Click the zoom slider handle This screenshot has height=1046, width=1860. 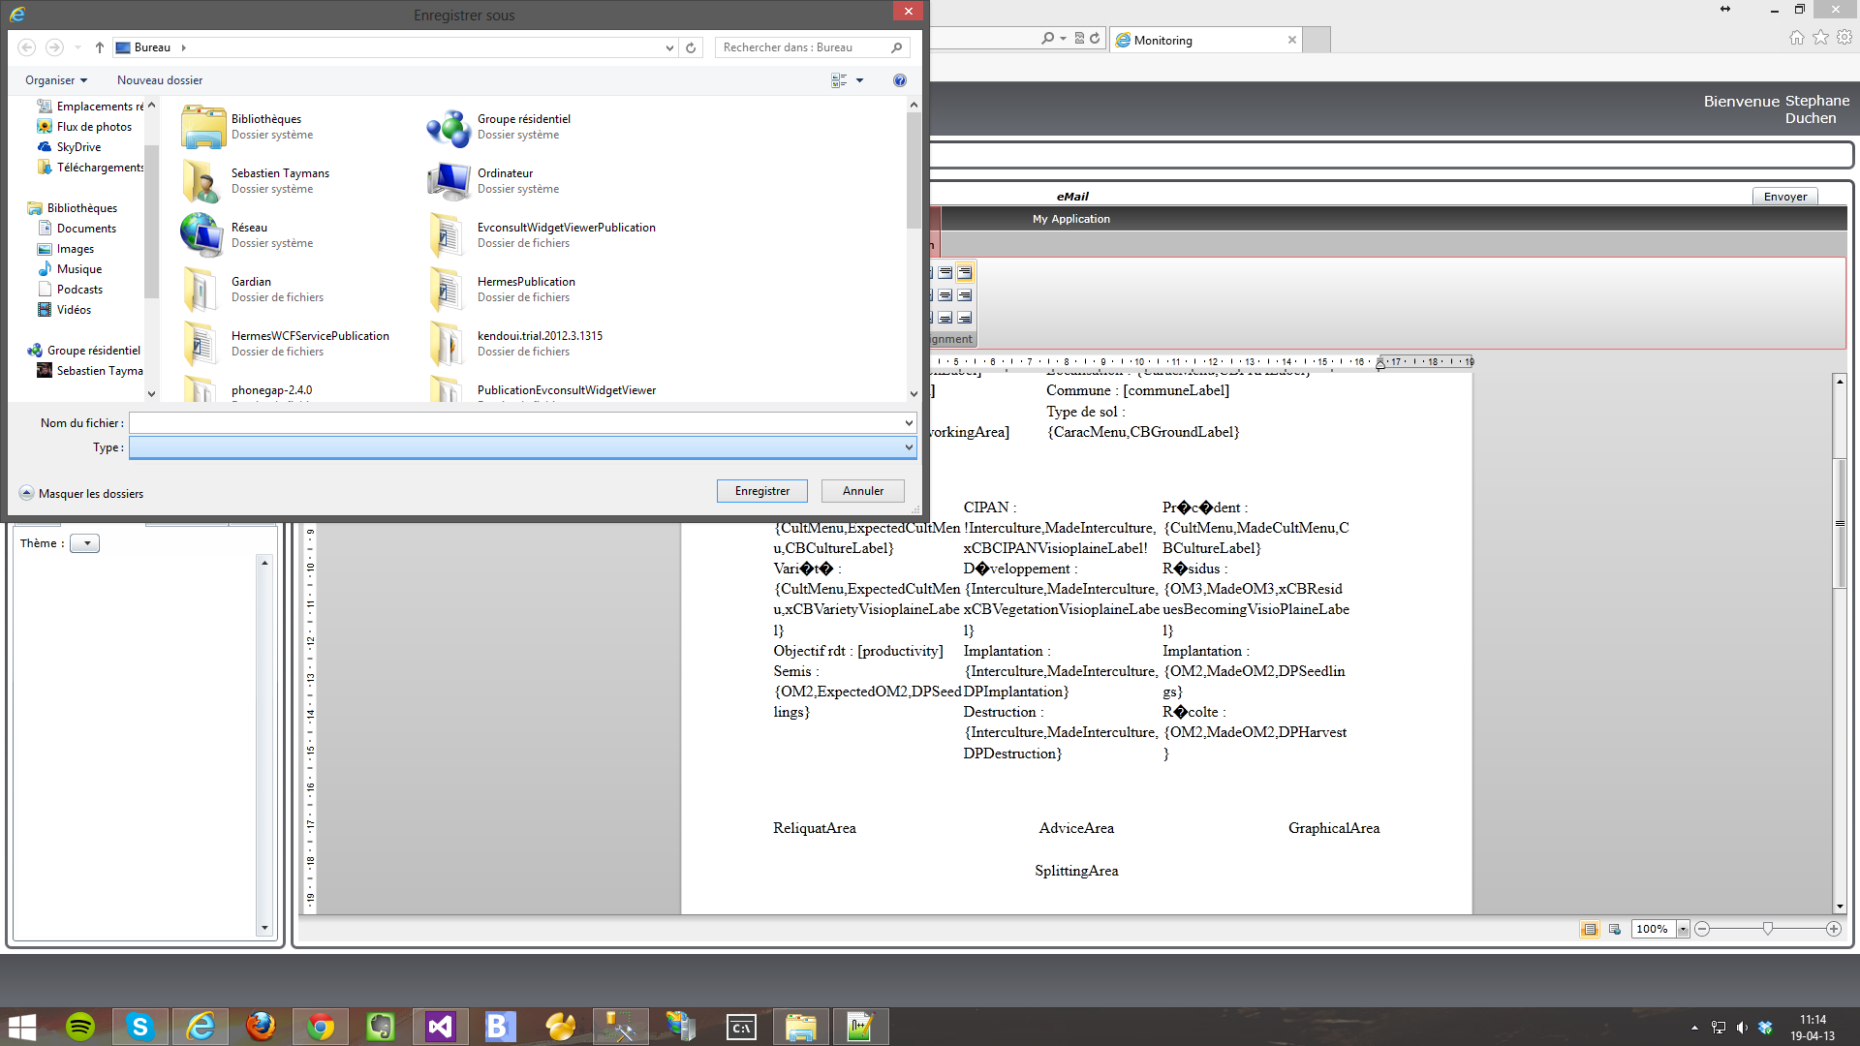point(1768,929)
